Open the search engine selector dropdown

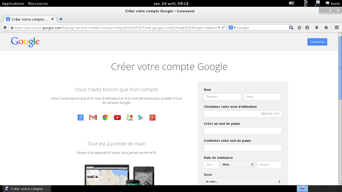point(233,28)
